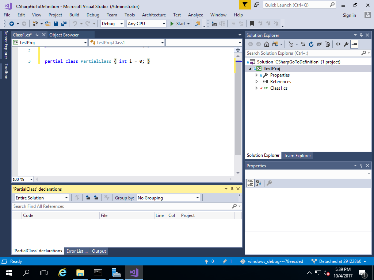Screen dimensions: 374x280
Task: Click the Open File folder icon
Action: coord(48,24)
